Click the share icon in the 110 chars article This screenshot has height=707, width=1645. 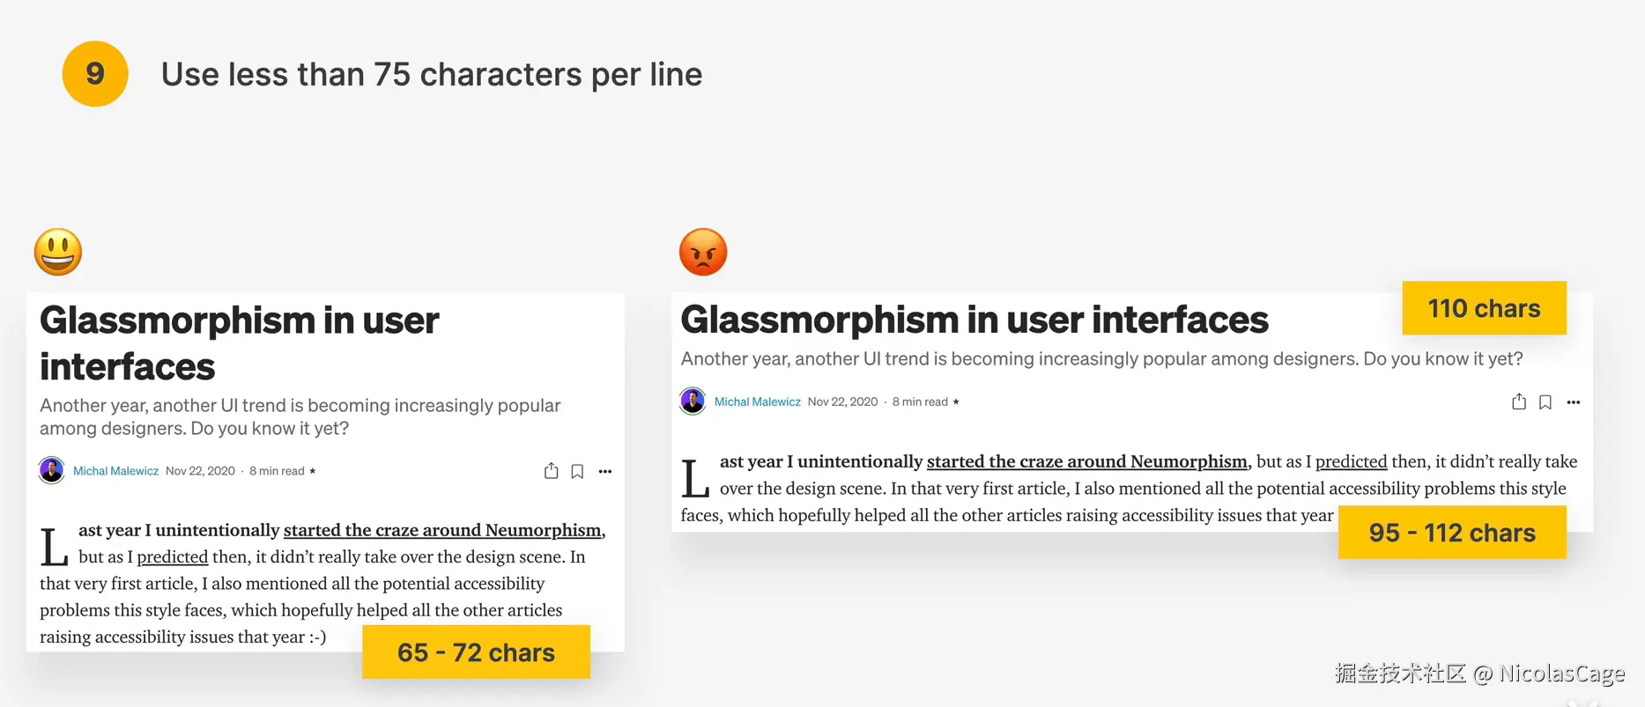click(1519, 402)
